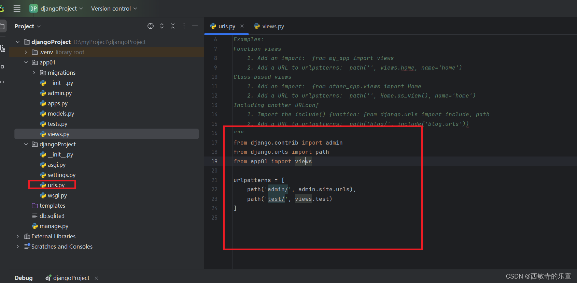Select __init__.py under app01
Image resolution: width=577 pixels, height=283 pixels.
60,83
